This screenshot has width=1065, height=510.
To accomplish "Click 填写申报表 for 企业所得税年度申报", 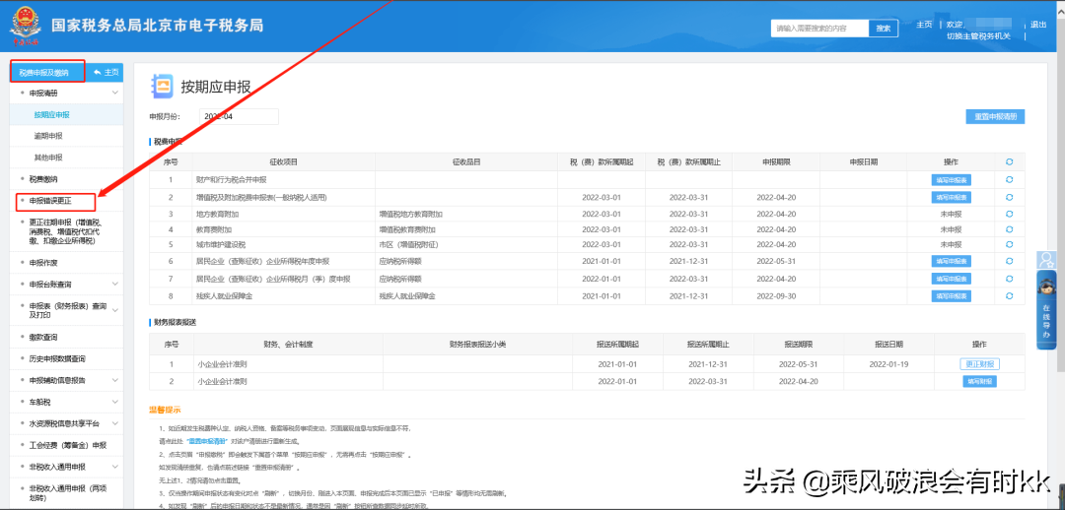I will 951,261.
